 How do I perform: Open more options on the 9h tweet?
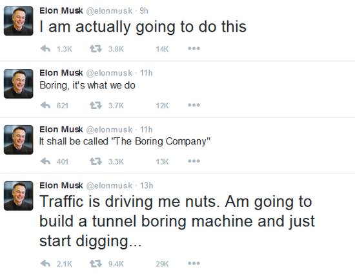[x=194, y=48]
